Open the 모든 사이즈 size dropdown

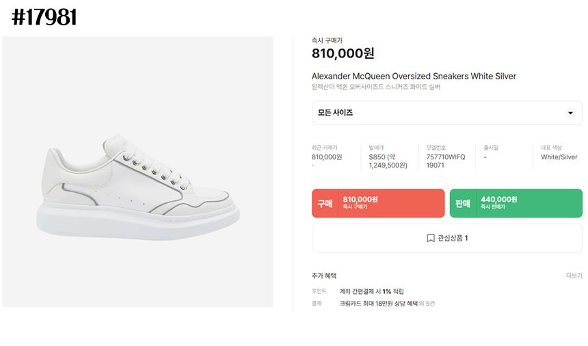[446, 113]
